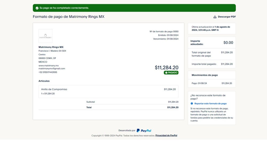Image resolution: width=267 pixels, height=146 pixels.
Task: Open the Privacidad de PayPal link
Action: pos(166,135)
